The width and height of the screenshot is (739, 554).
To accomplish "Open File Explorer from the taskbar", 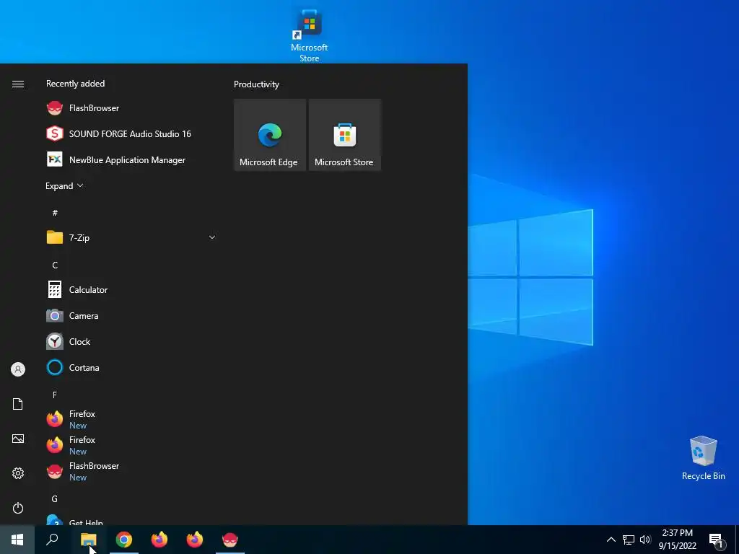I will point(88,540).
